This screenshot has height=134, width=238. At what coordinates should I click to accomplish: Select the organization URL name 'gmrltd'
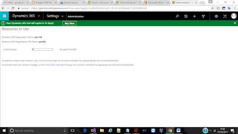[x=42, y=42]
